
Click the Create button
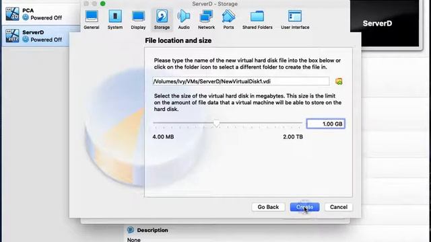[304, 207]
